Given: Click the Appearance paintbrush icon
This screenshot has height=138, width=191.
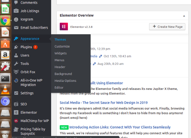Looking at the screenshot, I should coord(16,39).
